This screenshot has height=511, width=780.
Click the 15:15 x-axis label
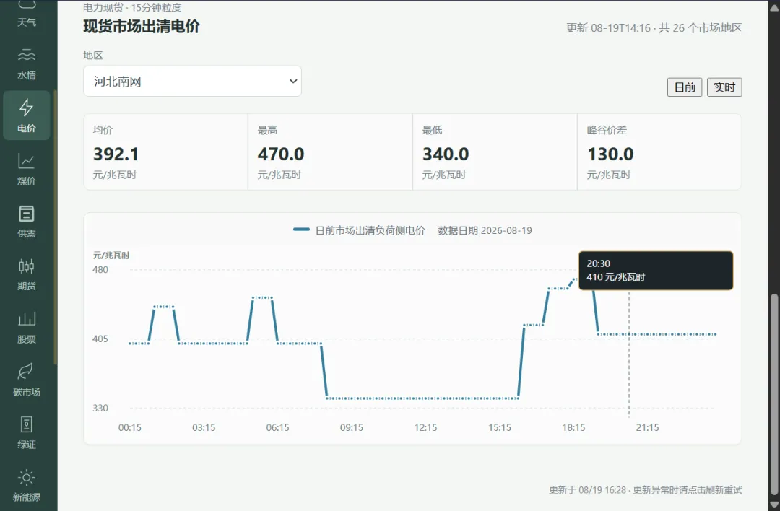coord(500,427)
